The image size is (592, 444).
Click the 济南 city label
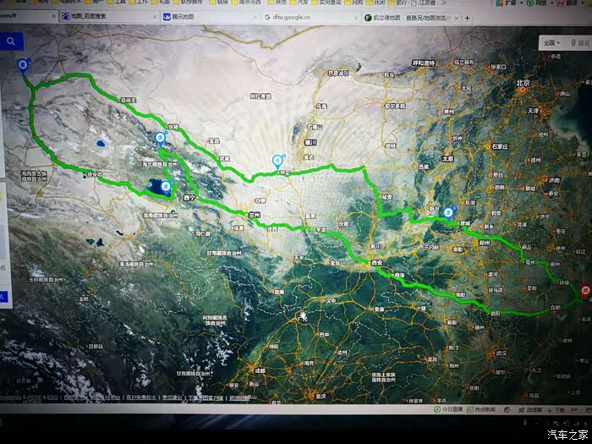554,180
